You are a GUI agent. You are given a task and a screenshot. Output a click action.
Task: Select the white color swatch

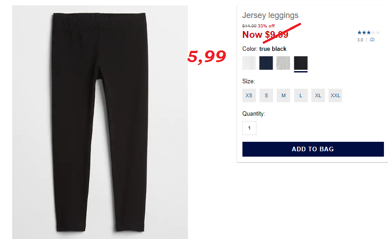click(249, 63)
